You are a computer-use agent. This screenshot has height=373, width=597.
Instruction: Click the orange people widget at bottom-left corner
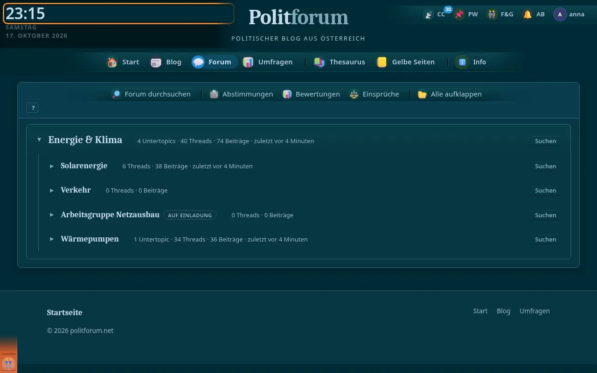(x=8, y=362)
